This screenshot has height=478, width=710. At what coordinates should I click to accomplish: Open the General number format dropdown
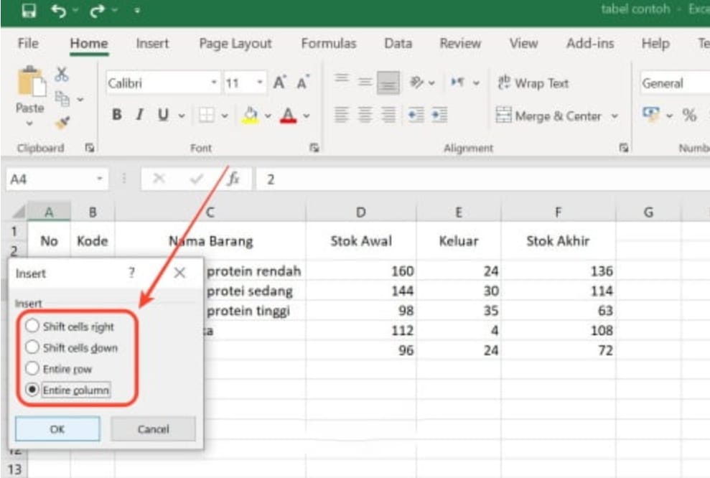click(671, 83)
